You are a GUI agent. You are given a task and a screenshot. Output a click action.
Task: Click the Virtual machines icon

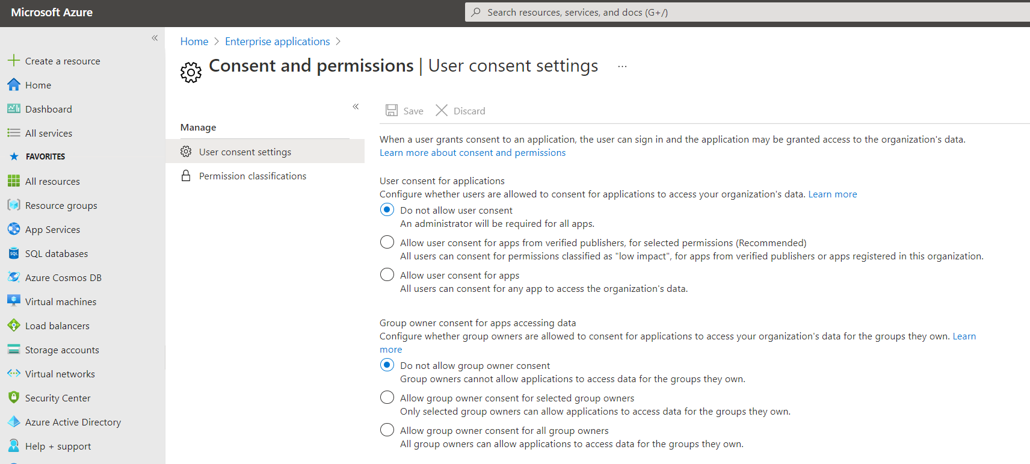pos(14,301)
